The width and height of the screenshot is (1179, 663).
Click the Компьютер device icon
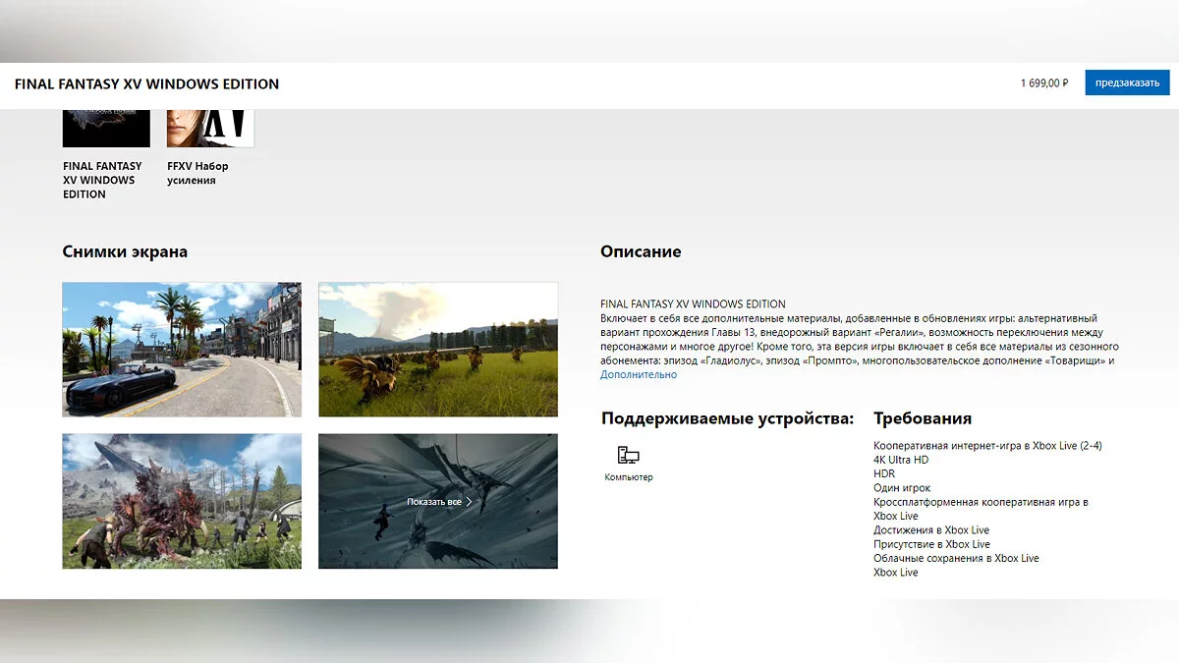(628, 455)
